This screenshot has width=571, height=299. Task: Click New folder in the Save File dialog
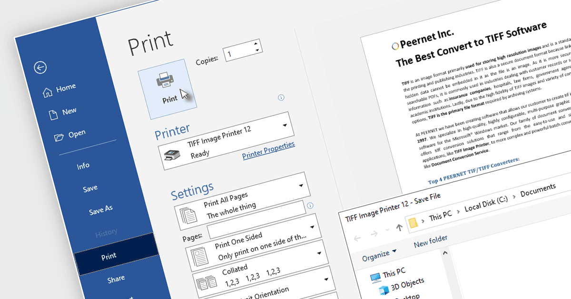[430, 241]
